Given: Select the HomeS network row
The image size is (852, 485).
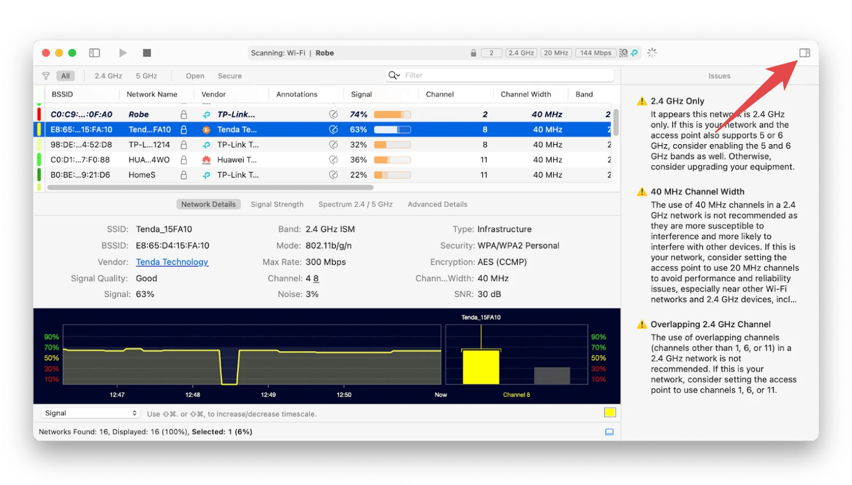Looking at the screenshot, I should point(323,175).
